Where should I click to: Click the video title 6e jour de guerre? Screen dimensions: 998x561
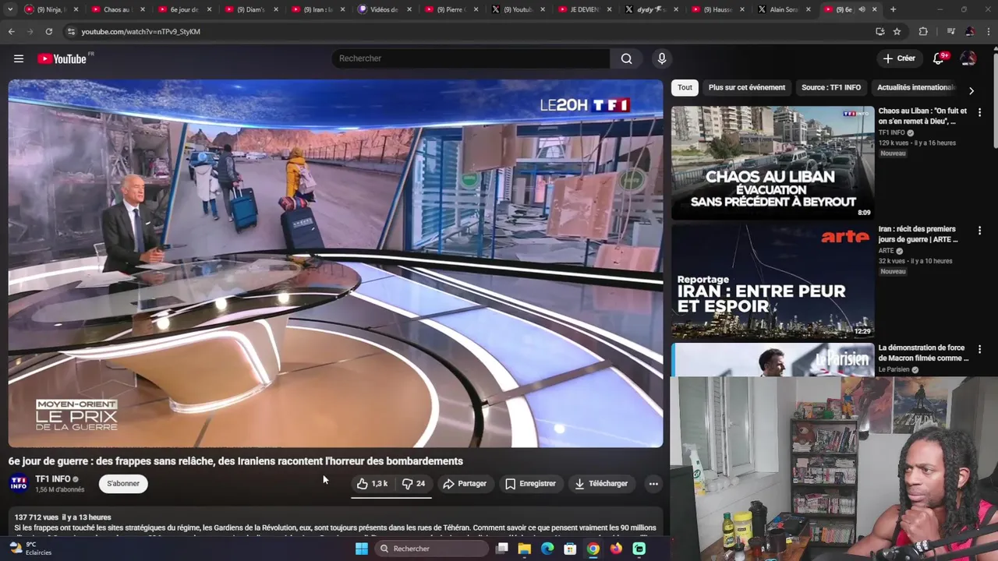tap(235, 461)
